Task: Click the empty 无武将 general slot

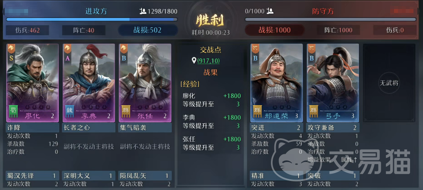Action: coord(389,83)
